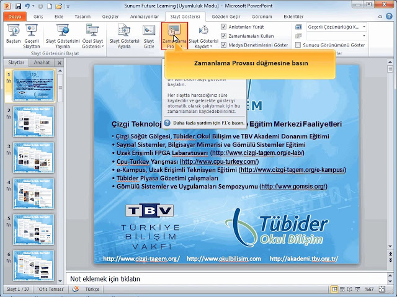Screen dimensions: 397x297
Task: Click the Undo arrow icon
Action: (x=27, y=6)
